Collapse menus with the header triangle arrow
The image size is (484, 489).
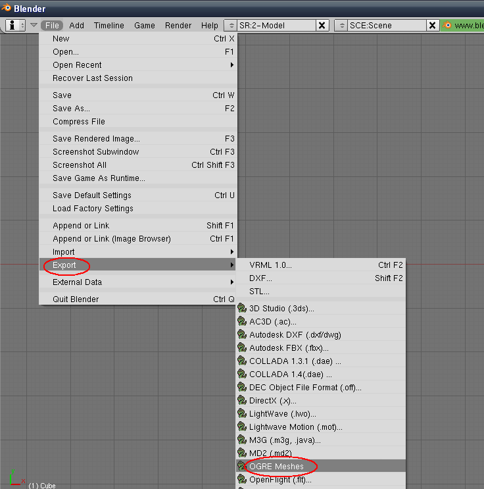coord(34,25)
